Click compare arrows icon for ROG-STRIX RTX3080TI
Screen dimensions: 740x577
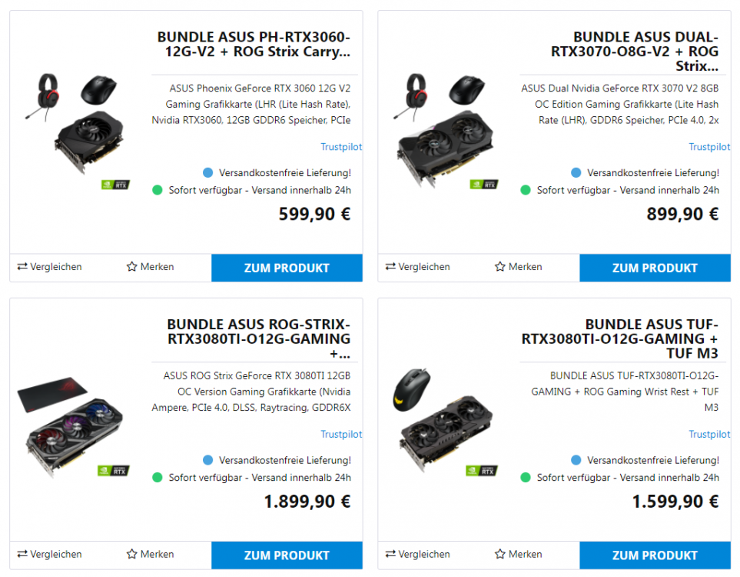coord(22,554)
